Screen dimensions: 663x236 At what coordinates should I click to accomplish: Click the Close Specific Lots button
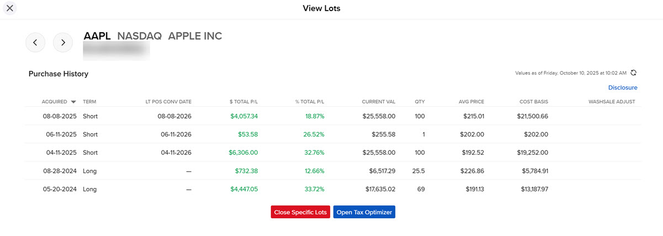coord(300,212)
